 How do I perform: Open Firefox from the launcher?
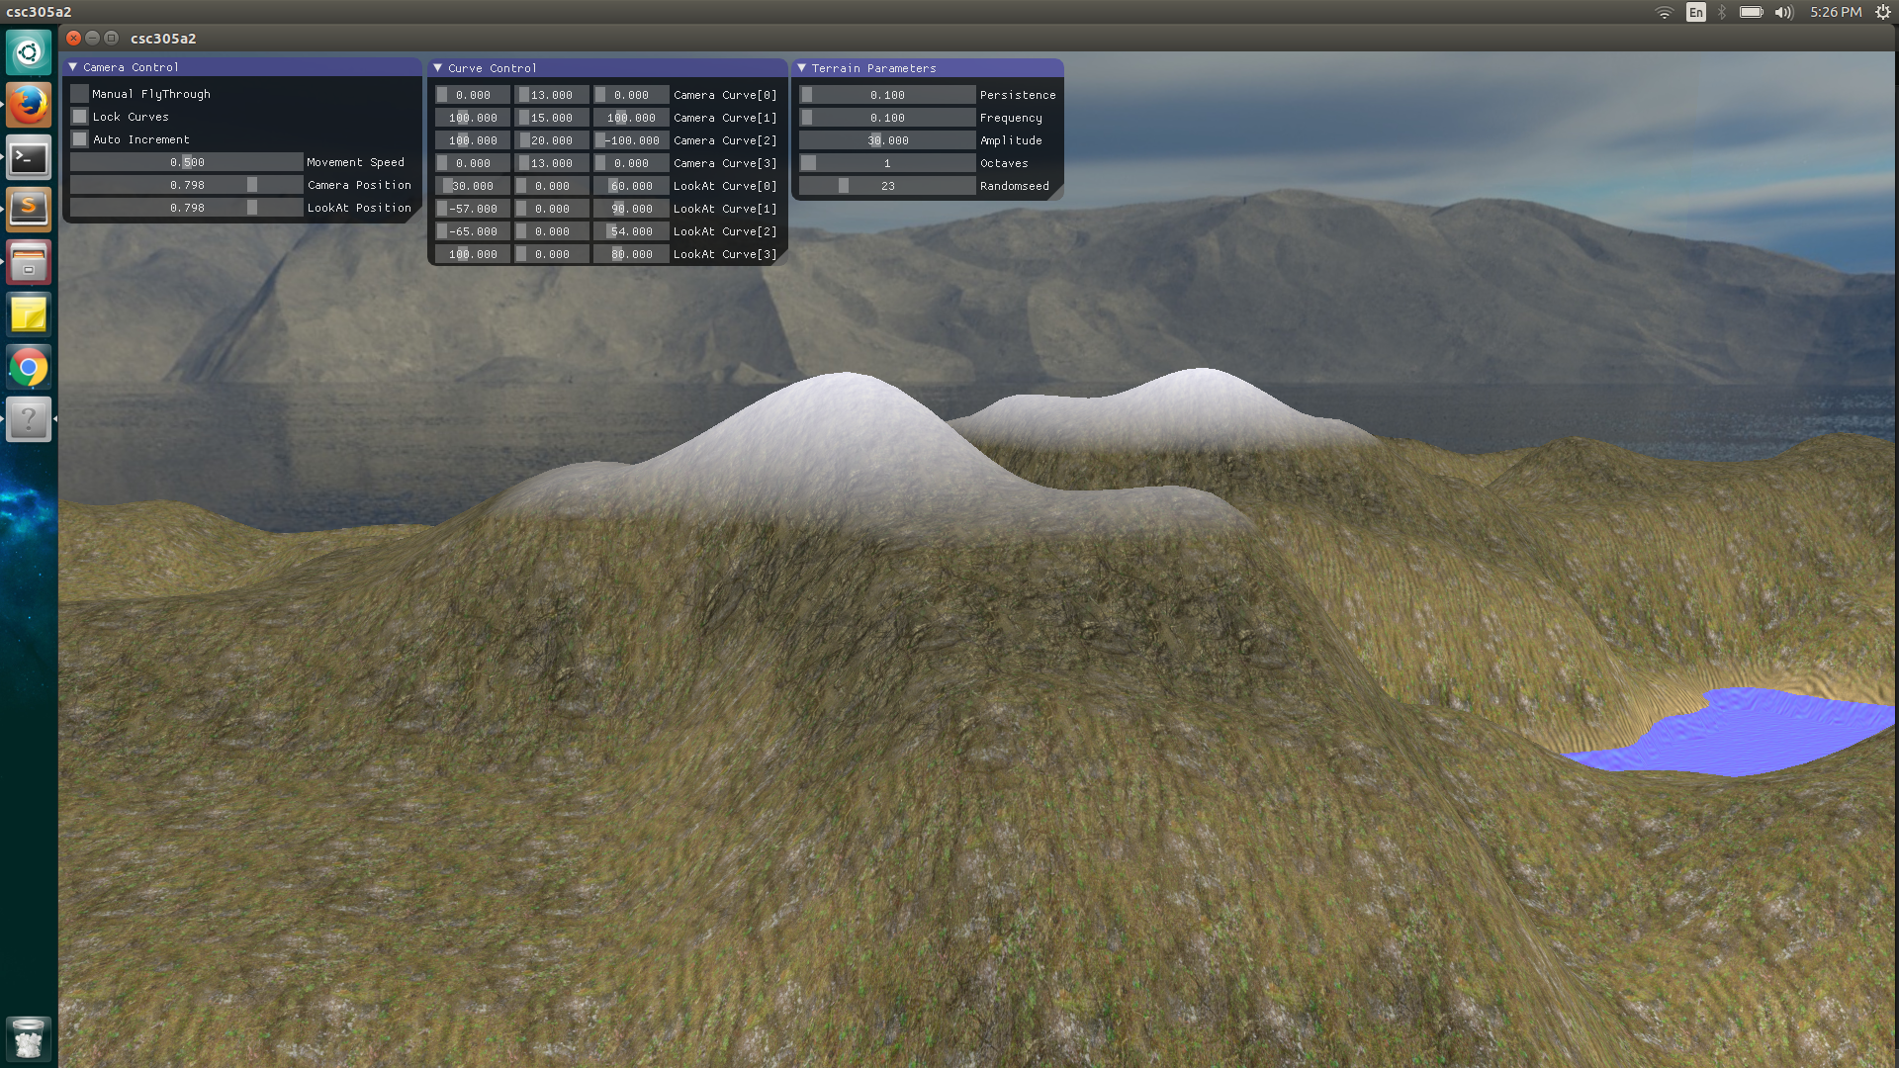[x=29, y=104]
